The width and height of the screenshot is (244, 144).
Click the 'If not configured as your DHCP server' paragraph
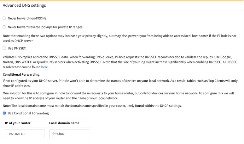pyautogui.click(x=120, y=84)
